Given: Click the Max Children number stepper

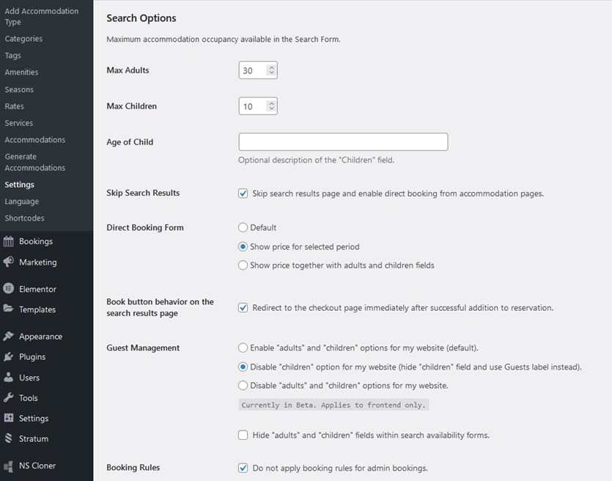Looking at the screenshot, I should tap(272, 106).
